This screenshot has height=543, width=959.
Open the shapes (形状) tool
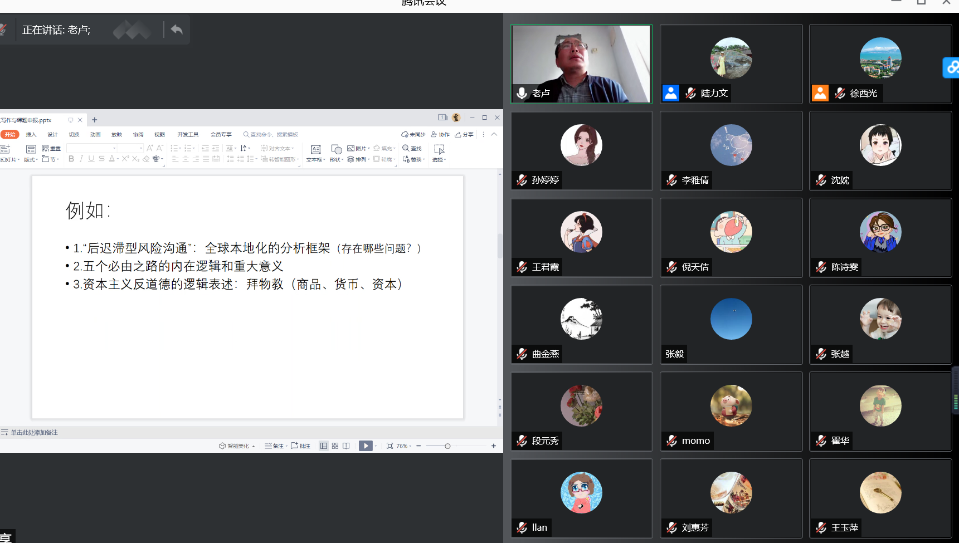[337, 153]
